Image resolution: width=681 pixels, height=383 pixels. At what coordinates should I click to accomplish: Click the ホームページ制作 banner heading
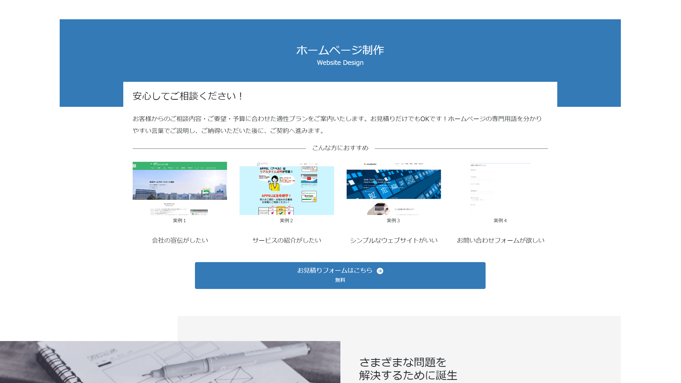click(x=340, y=50)
